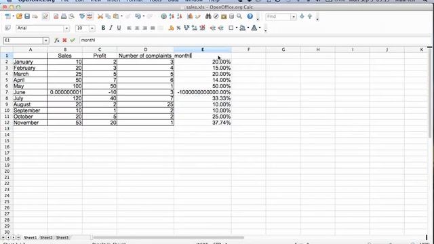
Task: Insert a Chart icon
Action: pos(190,16)
